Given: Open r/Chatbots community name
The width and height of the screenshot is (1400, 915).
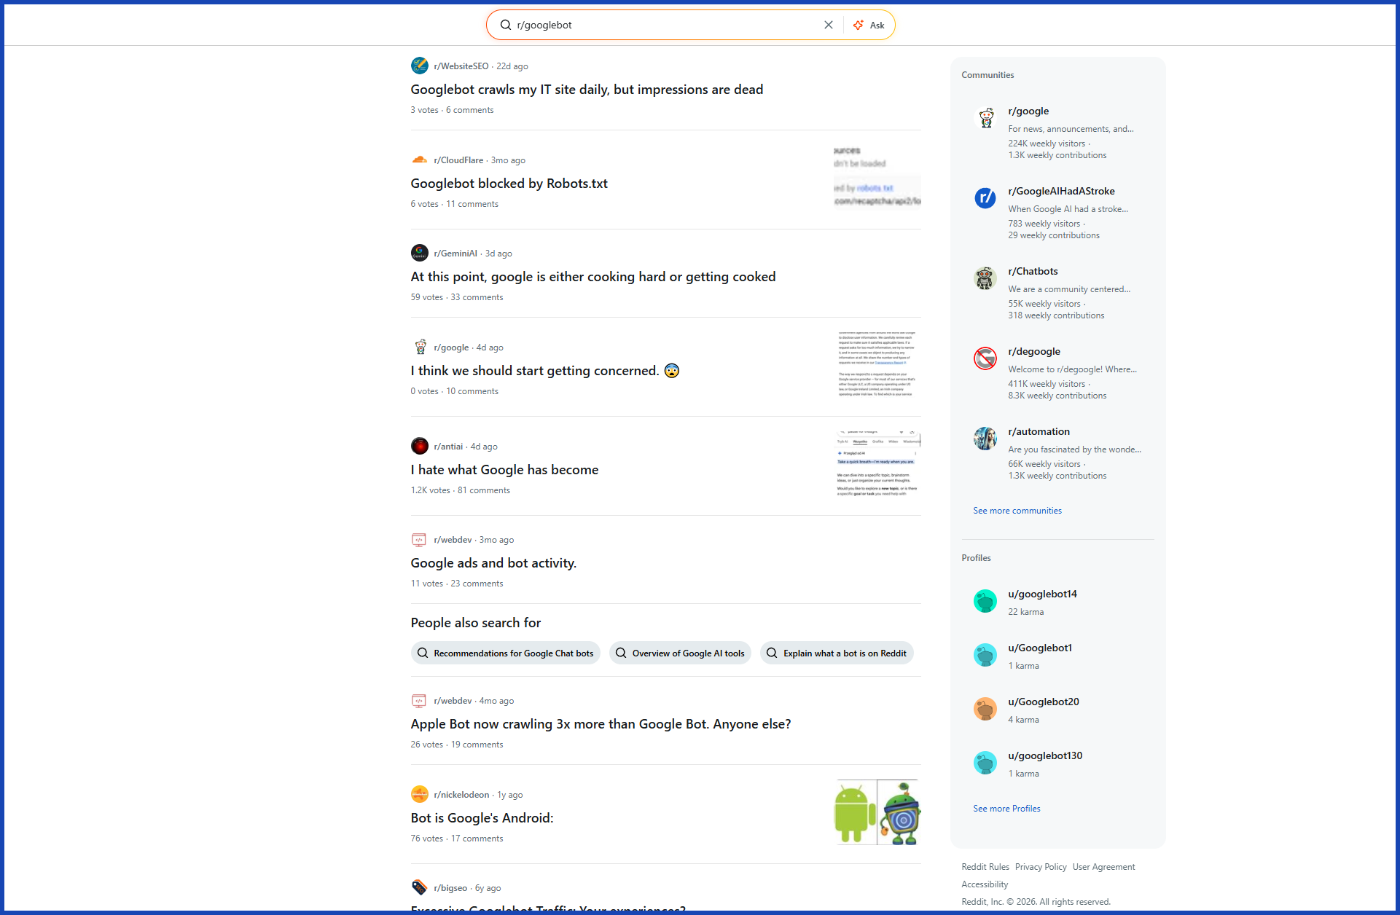Looking at the screenshot, I should coord(1033,271).
